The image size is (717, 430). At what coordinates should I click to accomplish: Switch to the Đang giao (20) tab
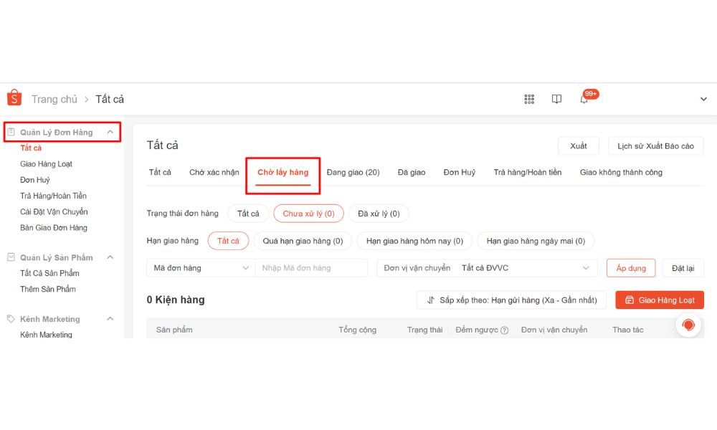pyautogui.click(x=353, y=172)
